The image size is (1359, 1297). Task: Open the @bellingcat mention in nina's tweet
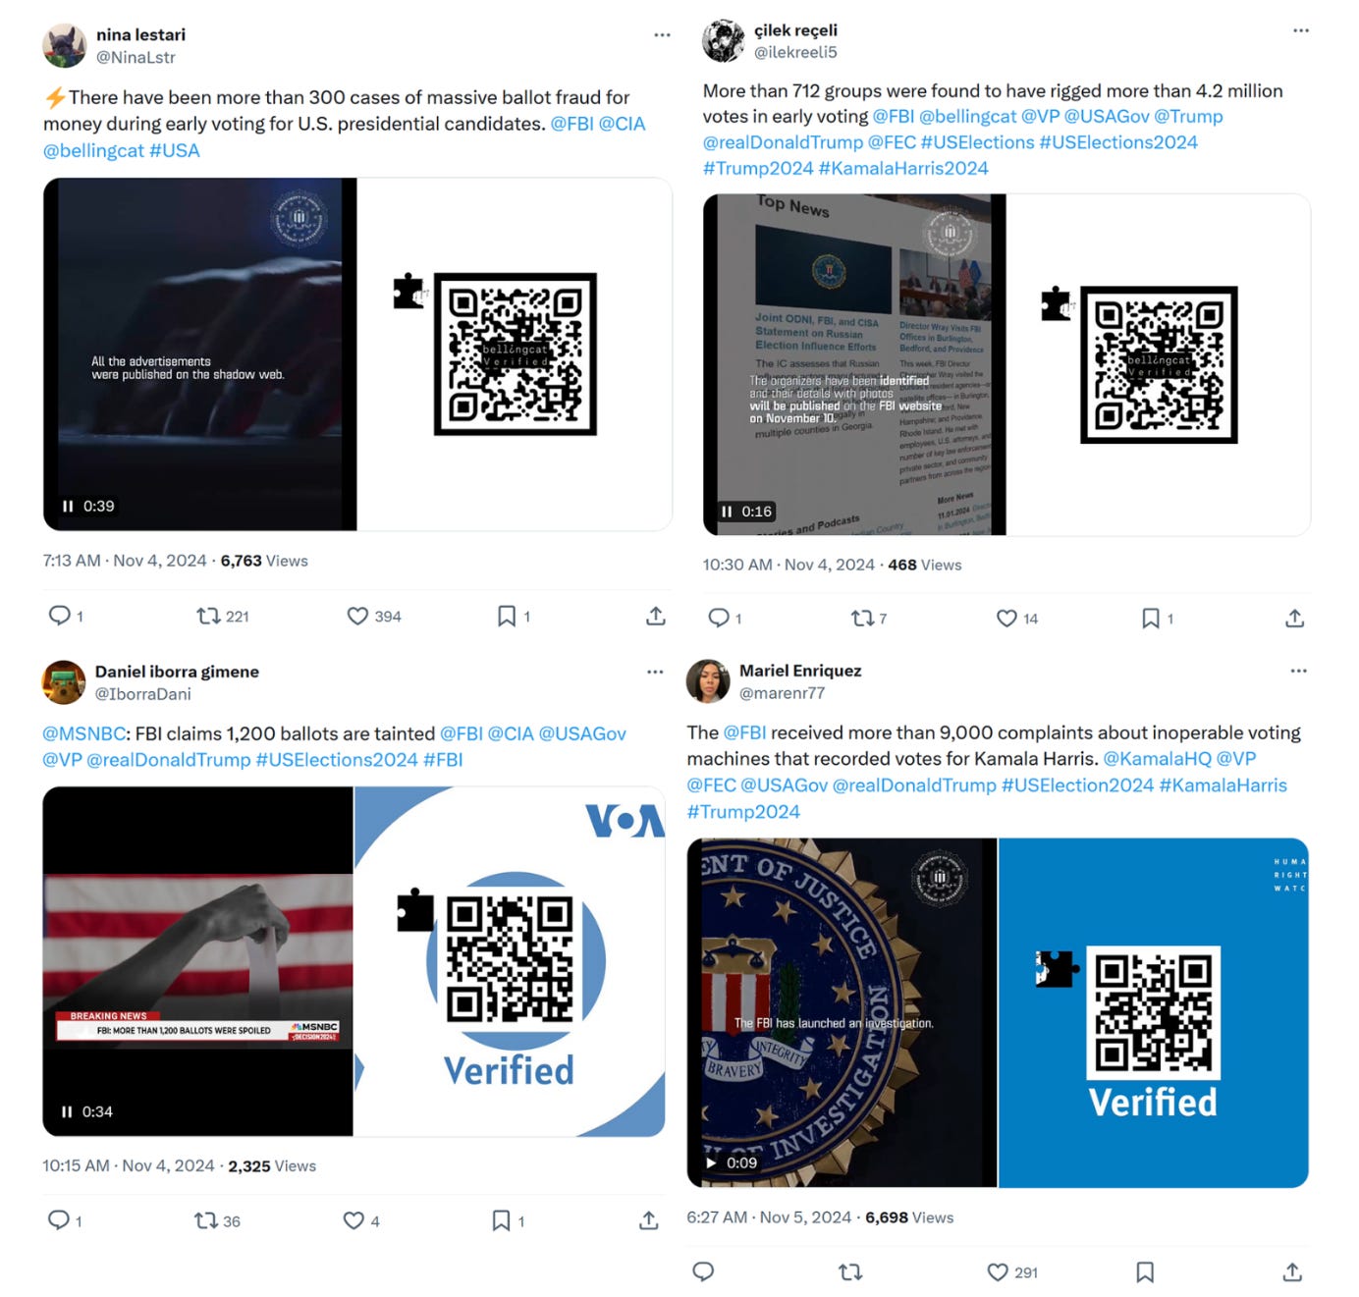[93, 150]
